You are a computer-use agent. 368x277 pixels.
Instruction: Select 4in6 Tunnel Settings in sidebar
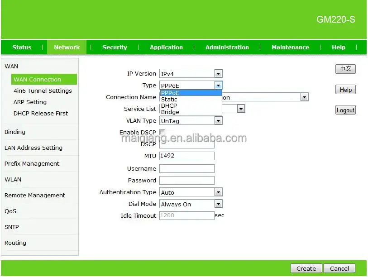43,91
